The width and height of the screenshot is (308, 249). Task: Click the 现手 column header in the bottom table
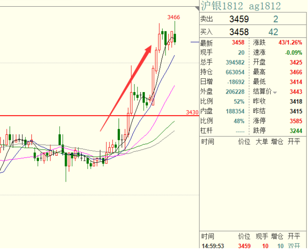click(261, 236)
